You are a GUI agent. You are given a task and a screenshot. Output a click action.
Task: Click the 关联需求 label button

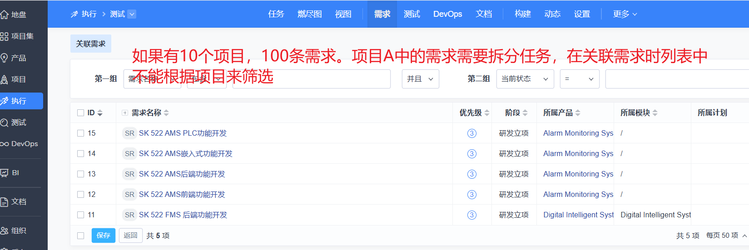(x=91, y=44)
